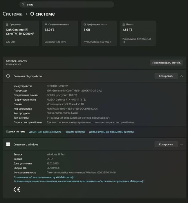Click the Windows logo icon beside 'Сведения о Windows'
188x203 pixels.
[8, 144]
